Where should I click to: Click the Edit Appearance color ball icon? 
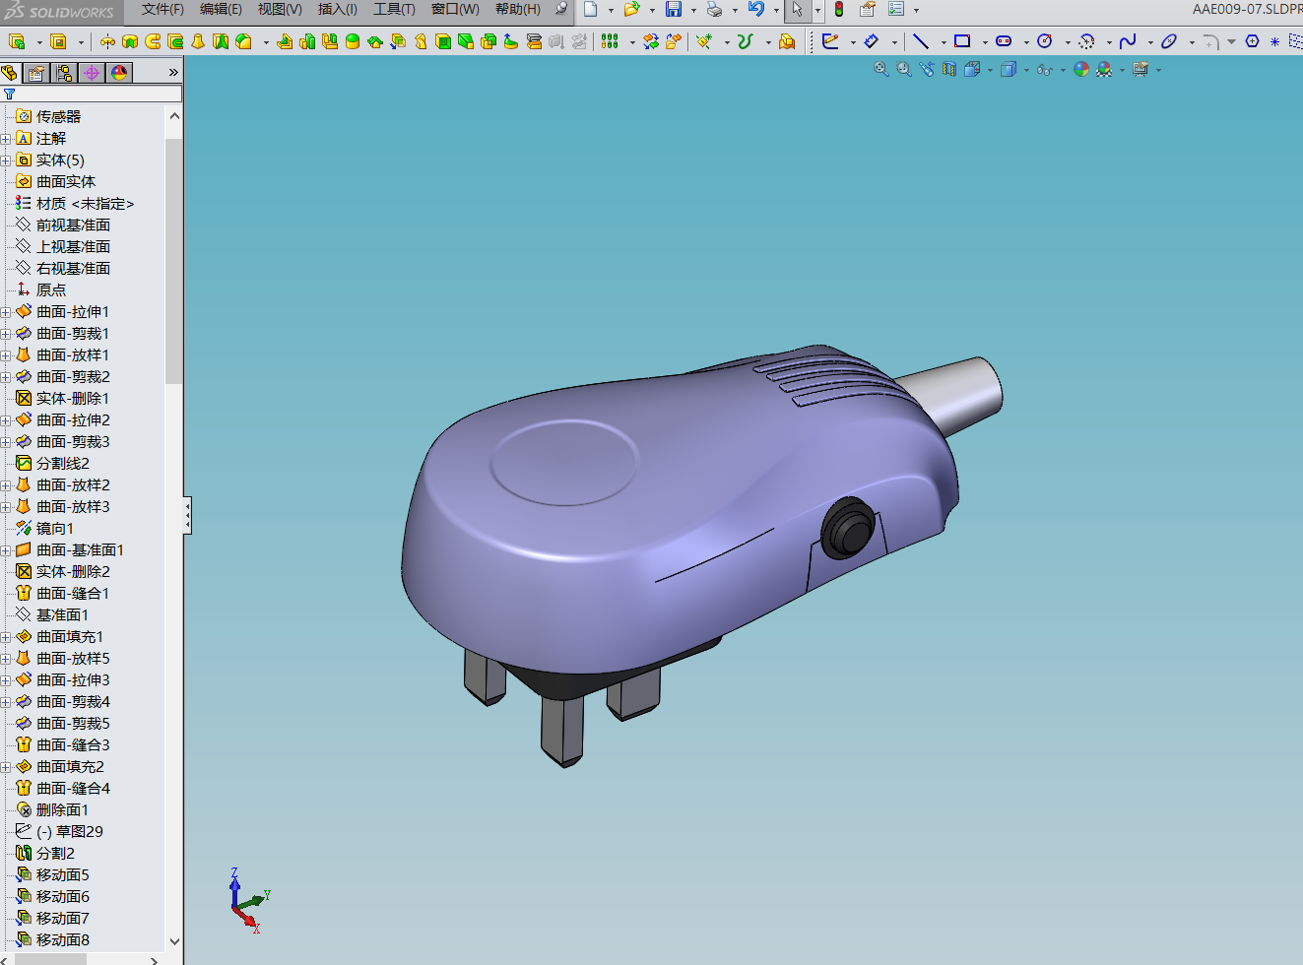click(x=1081, y=69)
